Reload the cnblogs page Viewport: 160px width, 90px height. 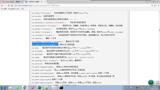[9, 5]
